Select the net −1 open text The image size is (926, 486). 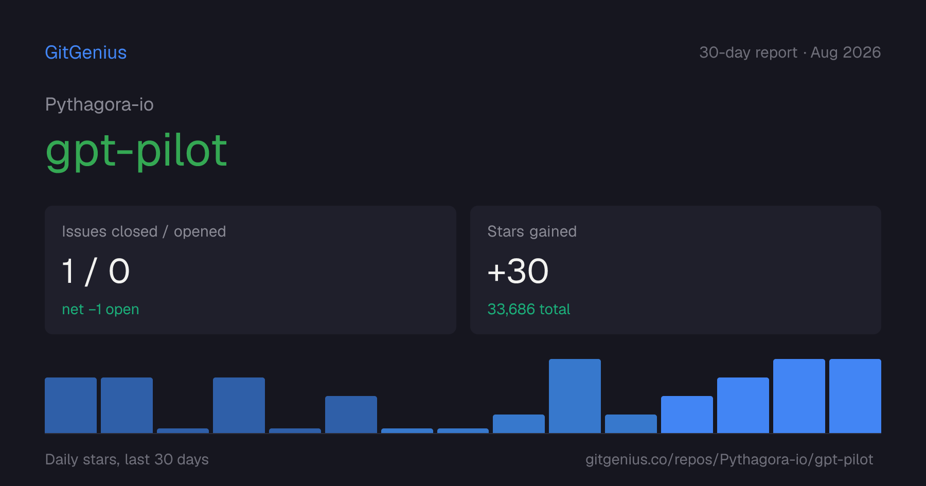click(x=100, y=309)
